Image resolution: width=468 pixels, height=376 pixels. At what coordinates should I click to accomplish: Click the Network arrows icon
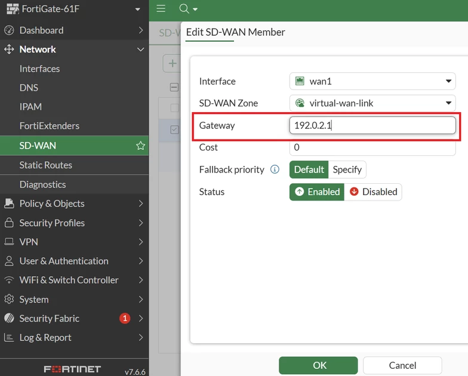point(10,49)
